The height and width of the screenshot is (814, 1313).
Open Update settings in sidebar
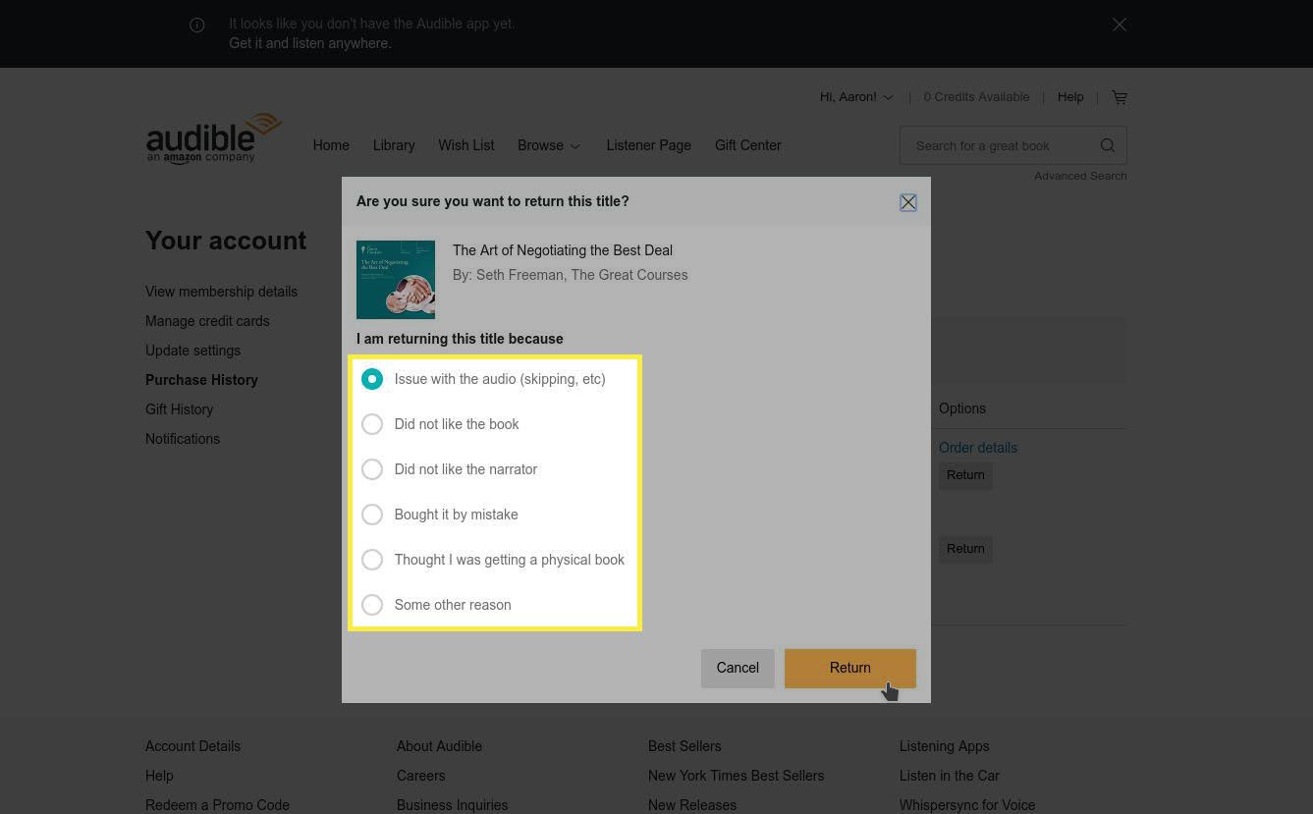click(192, 351)
